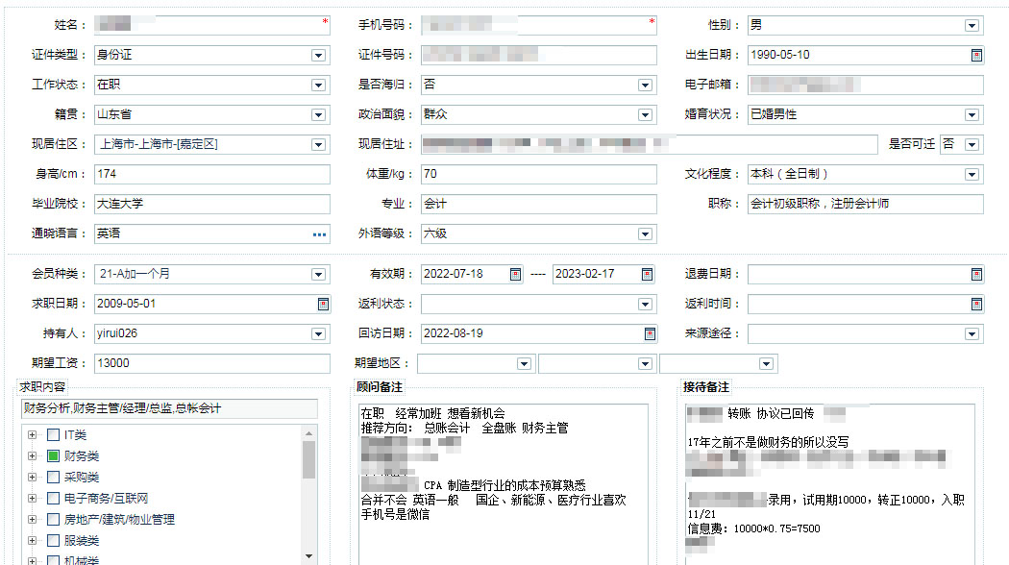Open the 外语等级 dropdown showing 六级
1009x565 pixels.
click(x=645, y=234)
